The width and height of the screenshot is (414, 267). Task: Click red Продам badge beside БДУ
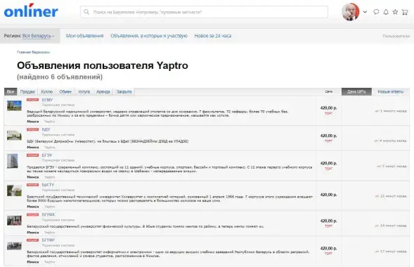[32, 129]
